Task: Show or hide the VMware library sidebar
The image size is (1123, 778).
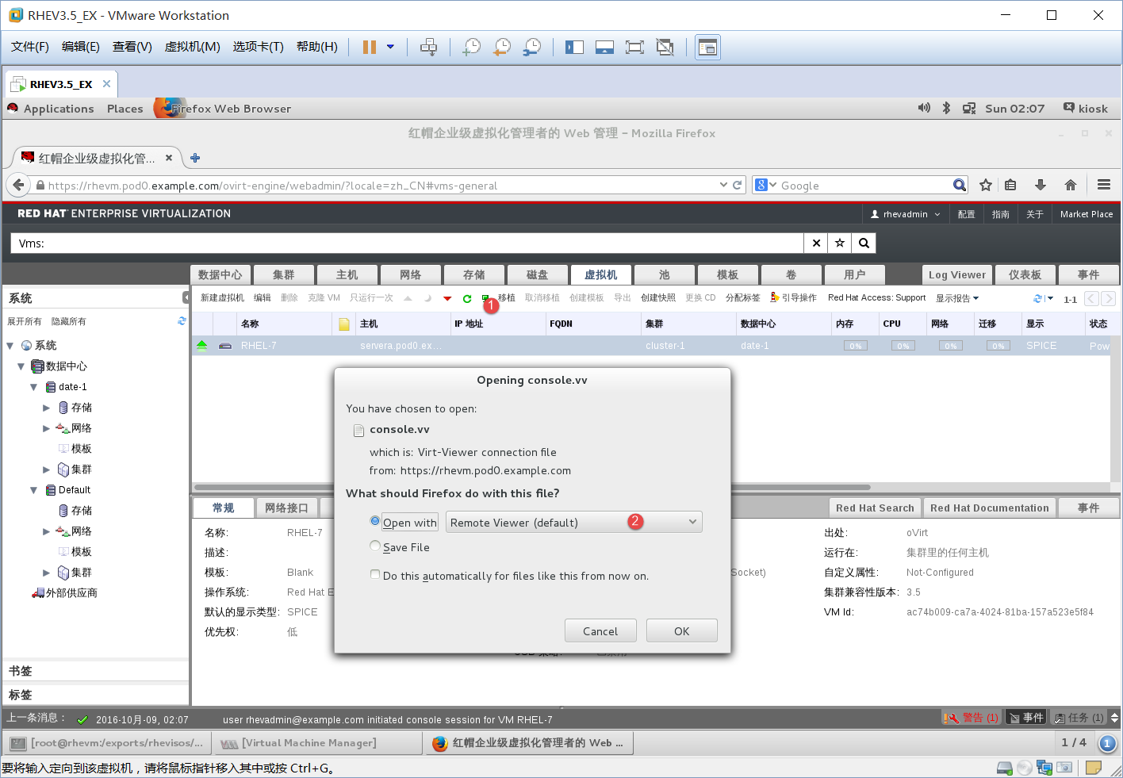Action: (x=574, y=47)
